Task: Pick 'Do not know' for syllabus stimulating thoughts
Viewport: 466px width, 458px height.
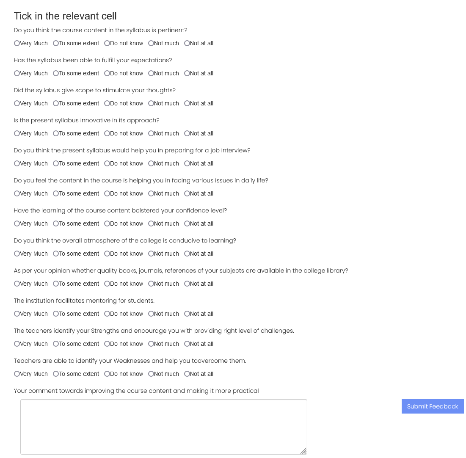Action: tap(107, 103)
